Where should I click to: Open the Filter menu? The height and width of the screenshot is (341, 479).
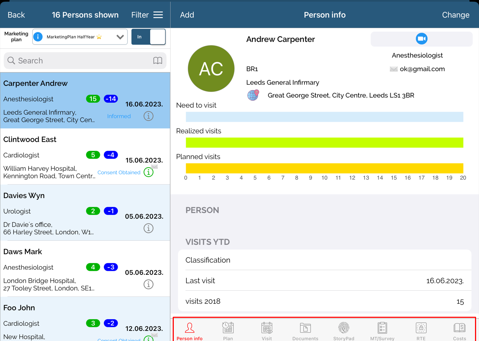pyautogui.click(x=147, y=15)
